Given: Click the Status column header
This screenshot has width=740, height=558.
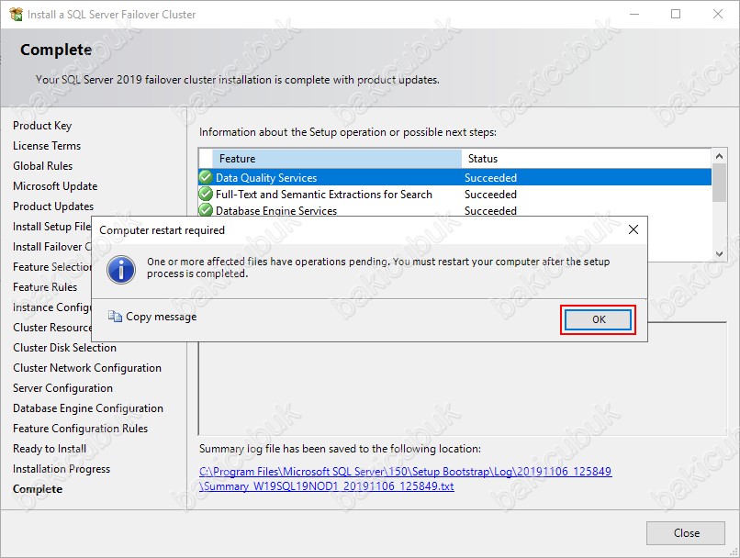Looking at the screenshot, I should (x=586, y=159).
